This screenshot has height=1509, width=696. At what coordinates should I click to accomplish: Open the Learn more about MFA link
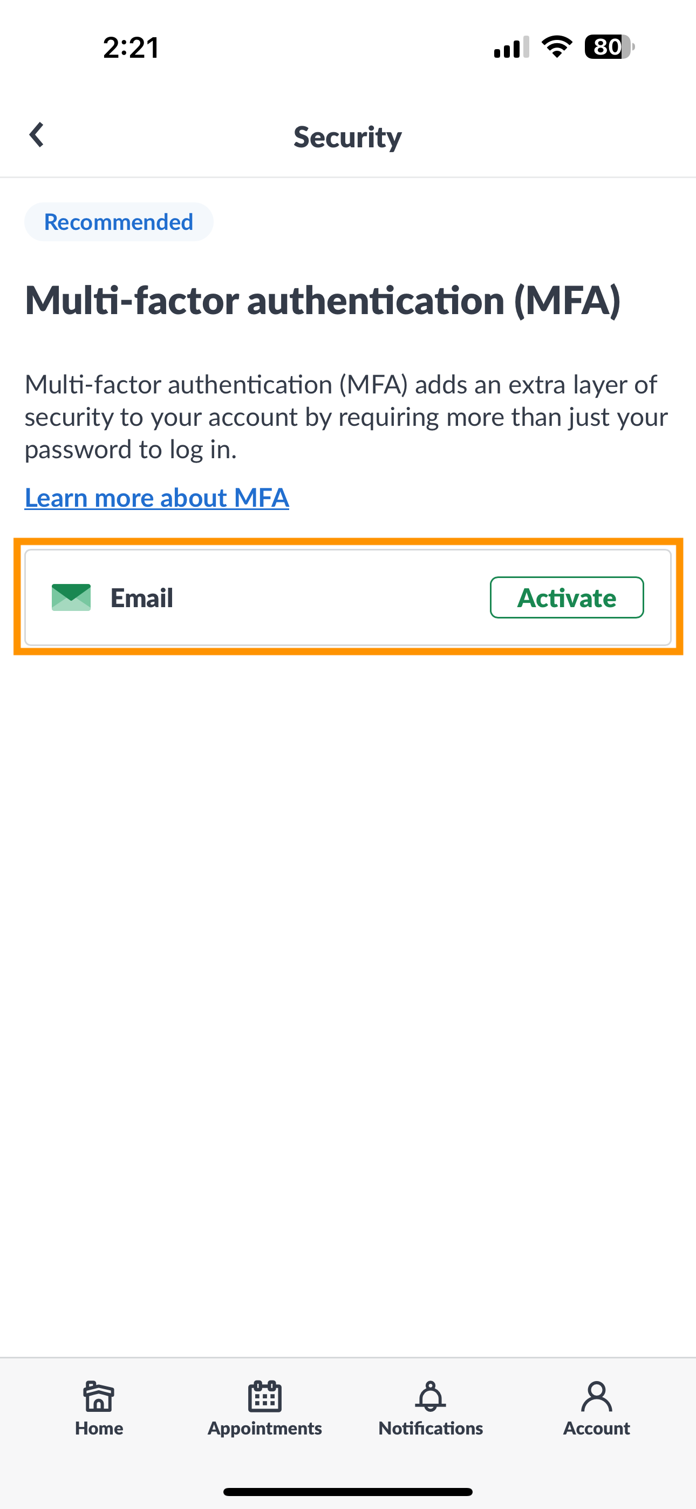pos(157,498)
